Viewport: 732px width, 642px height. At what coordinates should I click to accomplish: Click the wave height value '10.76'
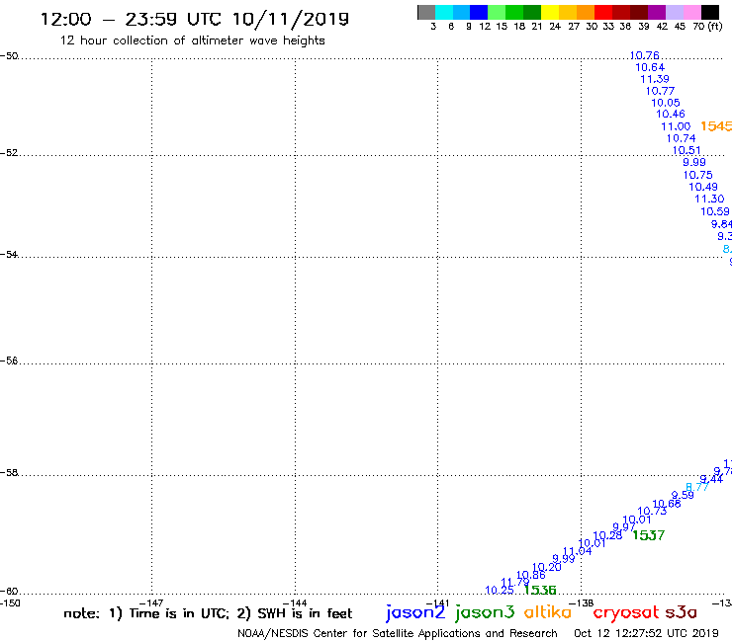(x=644, y=55)
